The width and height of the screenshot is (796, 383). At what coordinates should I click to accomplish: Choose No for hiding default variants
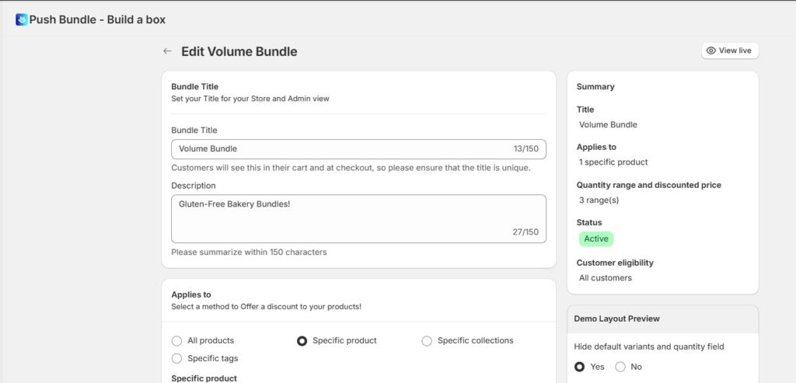620,367
